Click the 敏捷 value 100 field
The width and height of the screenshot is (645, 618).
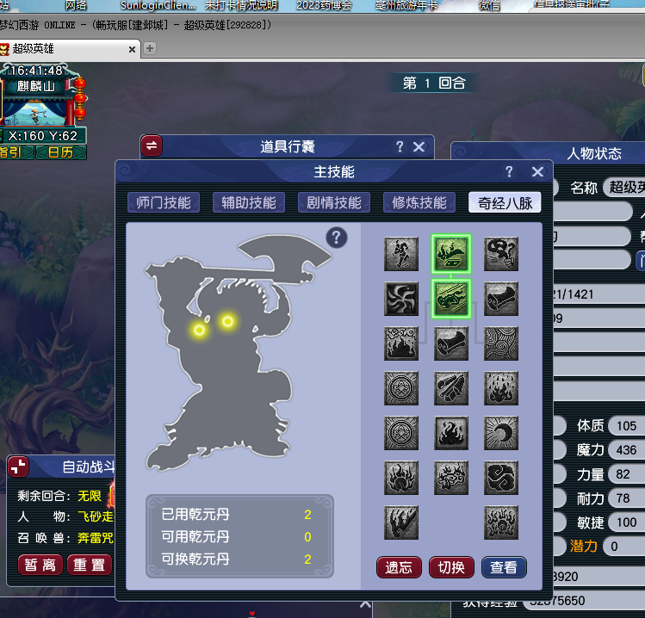pyautogui.click(x=627, y=522)
